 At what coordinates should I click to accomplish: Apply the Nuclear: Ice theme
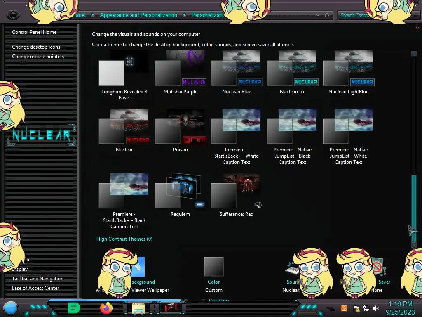click(293, 73)
